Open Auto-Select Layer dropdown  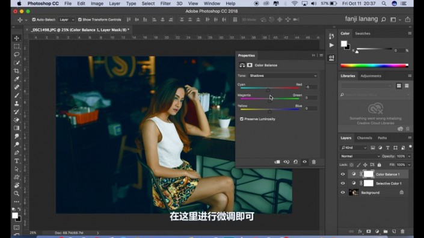tap(67, 20)
